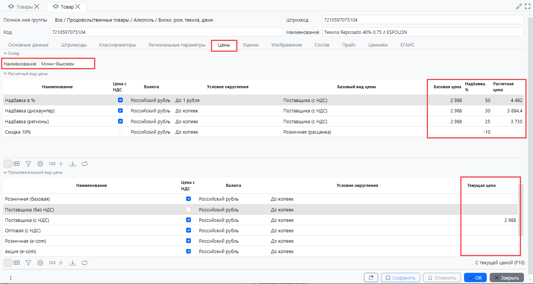Screen dimensions: 534x284
Task: Collapse the Расчетный вид цены section
Action: 5,74
